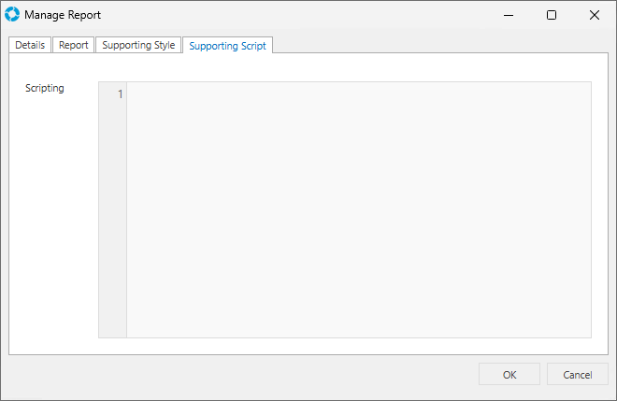Image resolution: width=617 pixels, height=401 pixels.
Task: Cancel the Manage Report dialog
Action: 578,375
